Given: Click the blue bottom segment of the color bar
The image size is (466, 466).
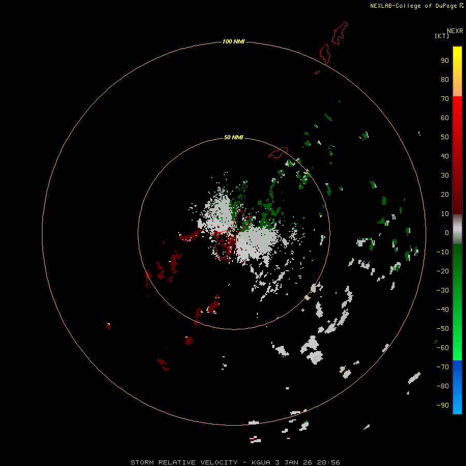Looking at the screenshot, I should coord(457,387).
